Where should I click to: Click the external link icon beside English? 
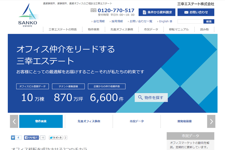coord(171,21)
